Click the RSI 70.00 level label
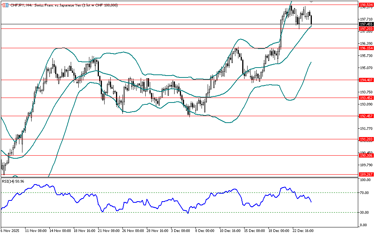This screenshot has height=235, width=378. (x=365, y=193)
